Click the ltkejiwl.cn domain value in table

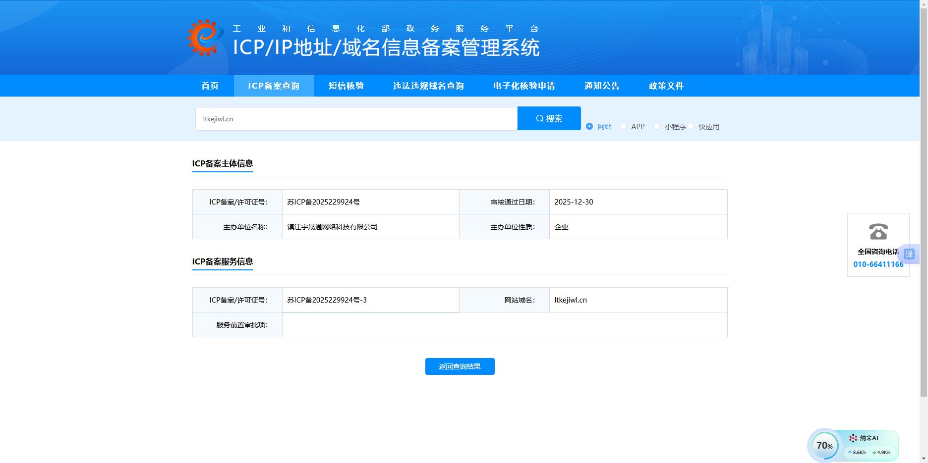tap(571, 300)
